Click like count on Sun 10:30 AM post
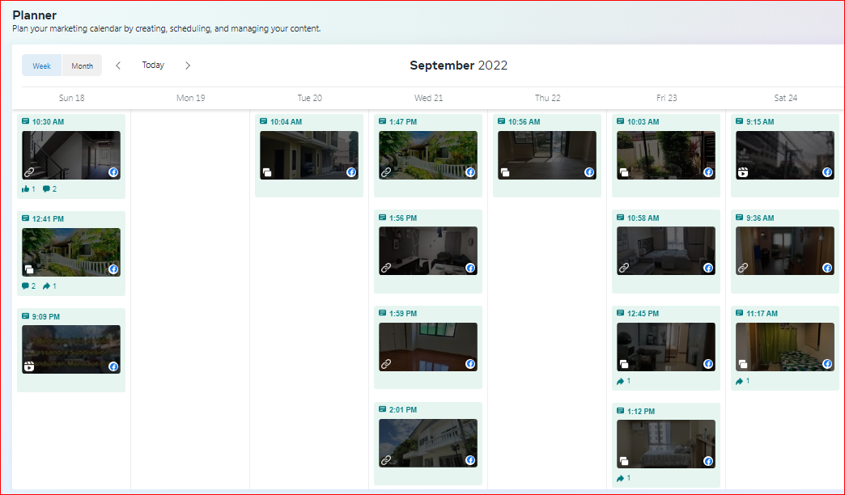Image resolution: width=845 pixels, height=495 pixels. point(28,189)
